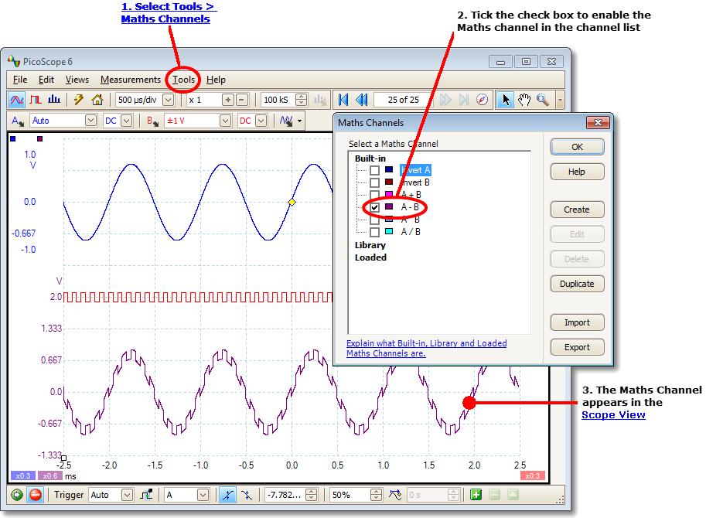
Task: Tick the A / B checkbox
Action: [374, 232]
